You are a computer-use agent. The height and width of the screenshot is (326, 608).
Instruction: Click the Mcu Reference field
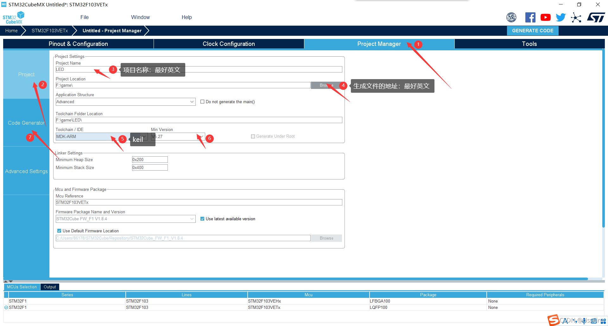[199, 202]
